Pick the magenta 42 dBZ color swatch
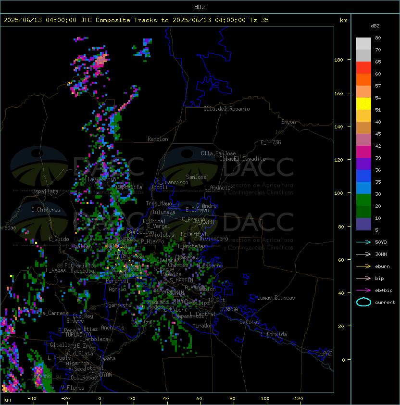400x405 pixels. click(363, 152)
